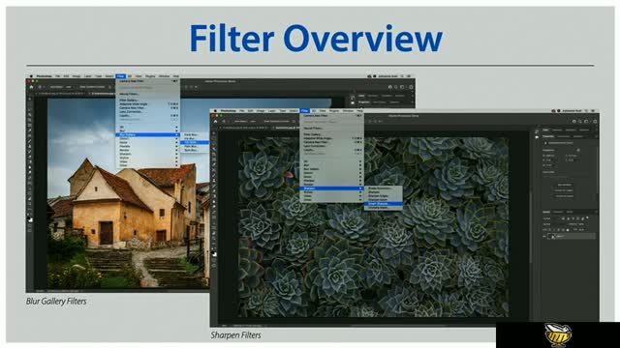Screen dimensions: 620x348
Task: Expand Distort submenu in house window Filter menu
Action: click(148, 139)
